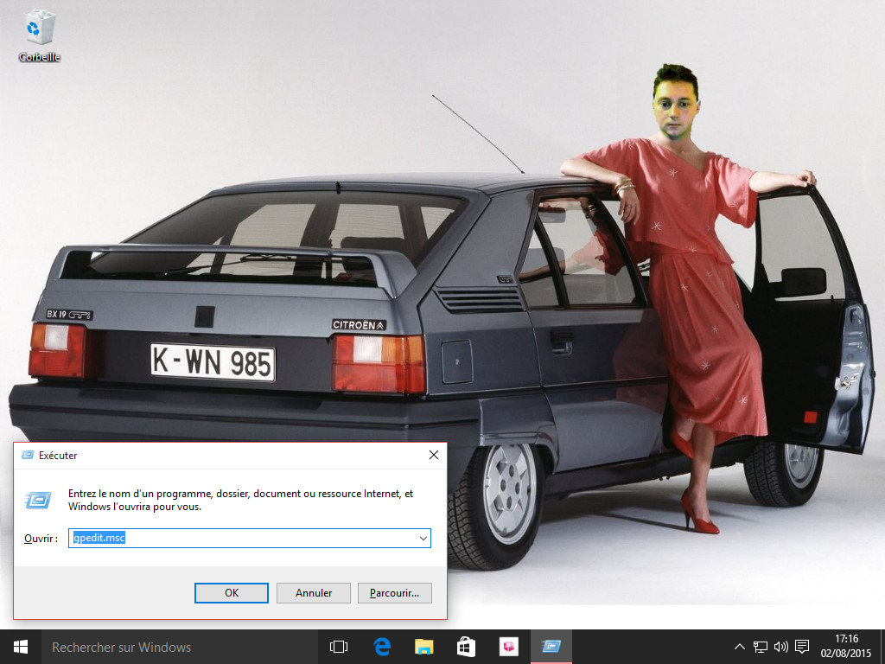Click the volume speaker tray icon
Screen dimensions: 885x664
pos(781,646)
